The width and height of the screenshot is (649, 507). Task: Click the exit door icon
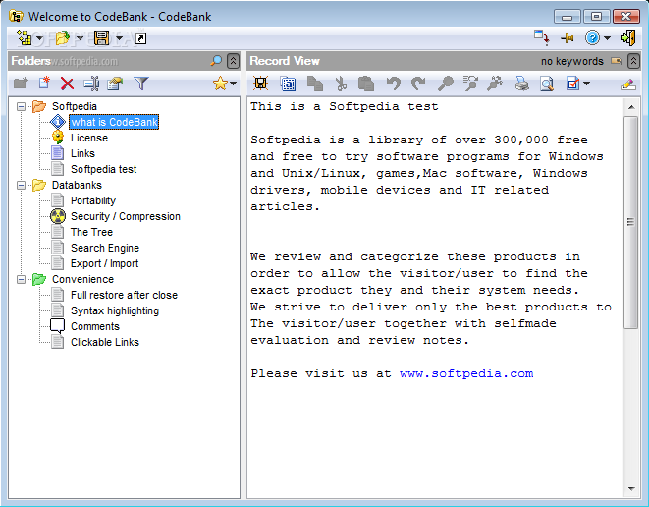pyautogui.click(x=628, y=38)
